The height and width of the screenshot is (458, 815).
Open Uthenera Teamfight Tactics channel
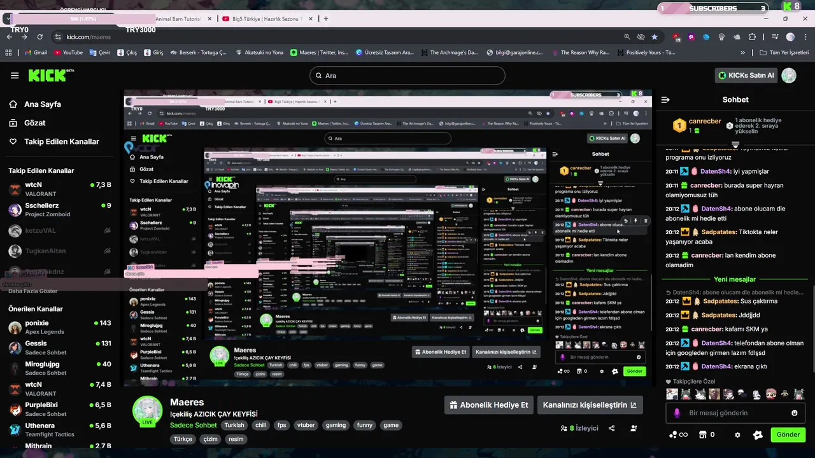[60, 429]
